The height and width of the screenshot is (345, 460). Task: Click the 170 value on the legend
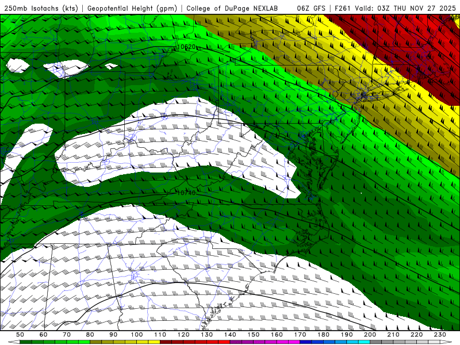coord(300,335)
